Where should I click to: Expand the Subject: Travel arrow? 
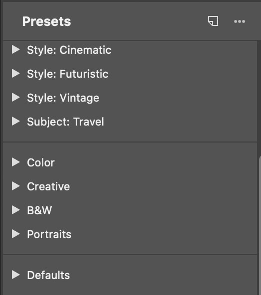pos(16,122)
